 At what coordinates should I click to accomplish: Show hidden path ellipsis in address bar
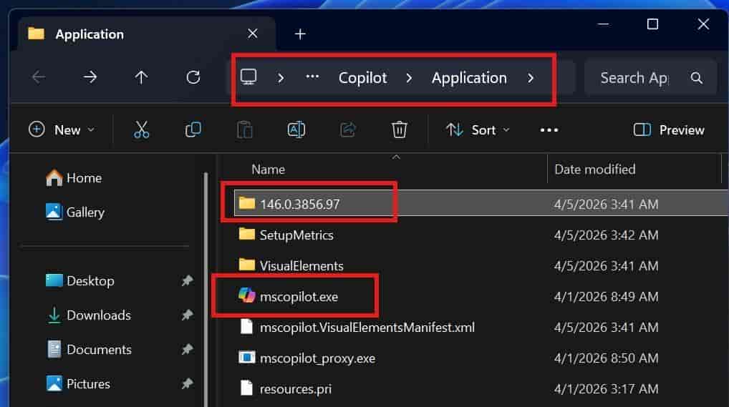point(312,77)
